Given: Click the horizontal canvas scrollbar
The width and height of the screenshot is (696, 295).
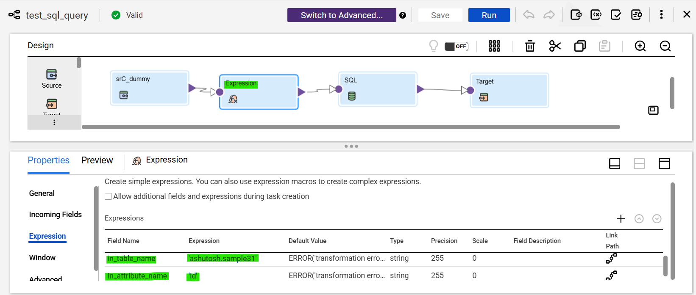Looking at the screenshot, I should pyautogui.click(x=351, y=127).
